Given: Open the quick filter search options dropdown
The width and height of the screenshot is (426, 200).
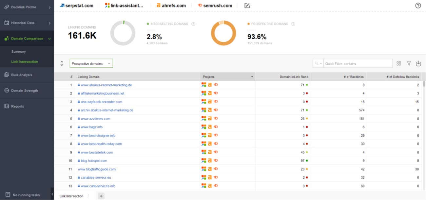Looking at the screenshot, I should click(x=318, y=63).
